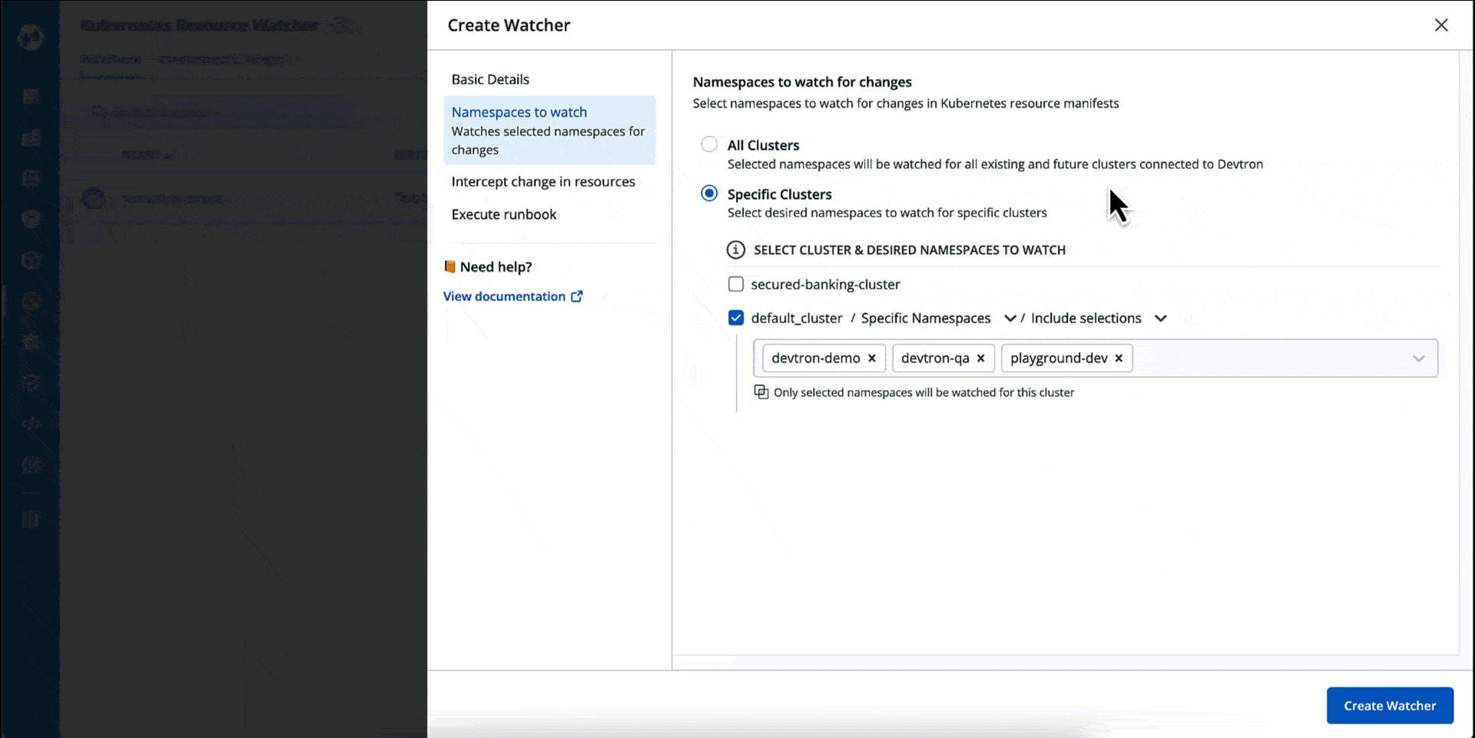The width and height of the screenshot is (1475, 738).
Task: Click the Create Watcher button
Action: (x=1389, y=706)
